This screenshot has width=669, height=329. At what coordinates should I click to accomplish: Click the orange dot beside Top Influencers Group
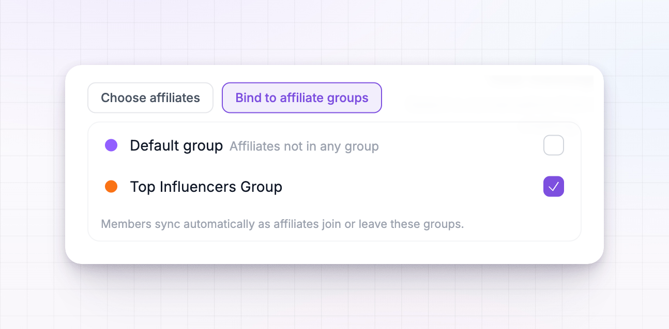(111, 187)
